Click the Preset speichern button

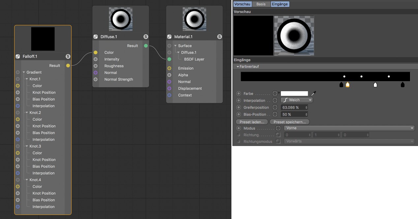coord(289,122)
